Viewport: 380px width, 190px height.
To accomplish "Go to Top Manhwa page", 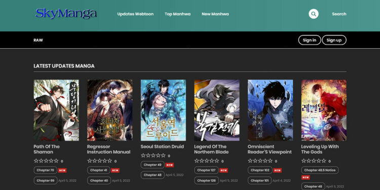I will pos(178,14).
